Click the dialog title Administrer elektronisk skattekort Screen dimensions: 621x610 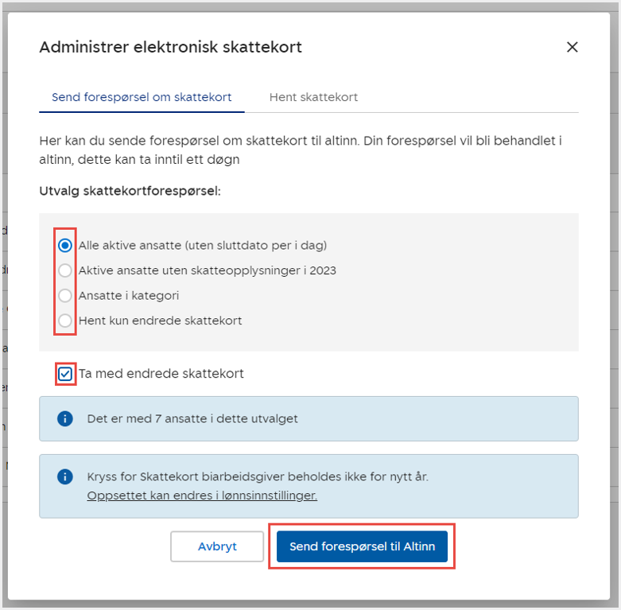170,47
